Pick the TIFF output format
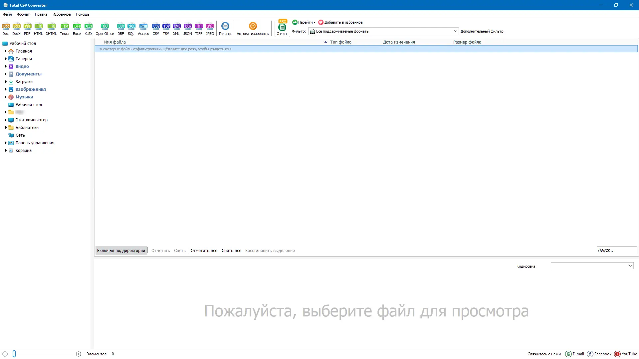Screen dimensions: 639x359 click(199, 28)
